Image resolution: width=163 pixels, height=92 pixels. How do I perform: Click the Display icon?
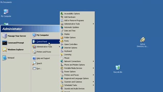tap(62, 34)
